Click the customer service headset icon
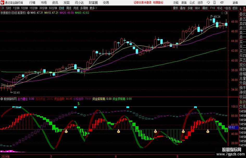 (208, 3)
